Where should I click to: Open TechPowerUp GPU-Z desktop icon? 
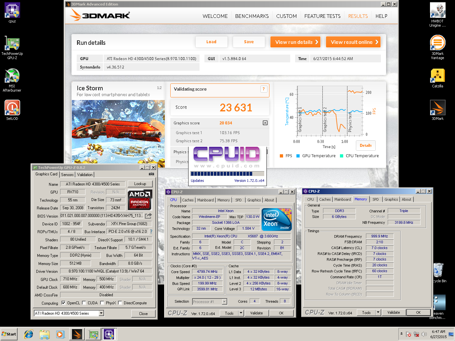point(12,47)
